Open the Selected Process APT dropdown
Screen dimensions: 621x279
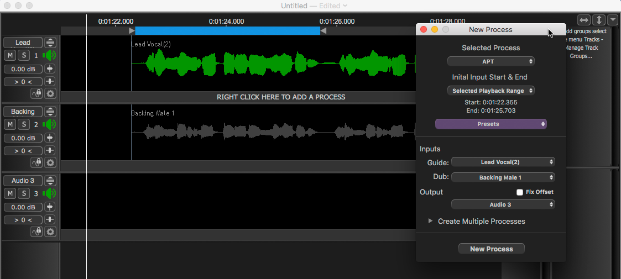coord(490,61)
